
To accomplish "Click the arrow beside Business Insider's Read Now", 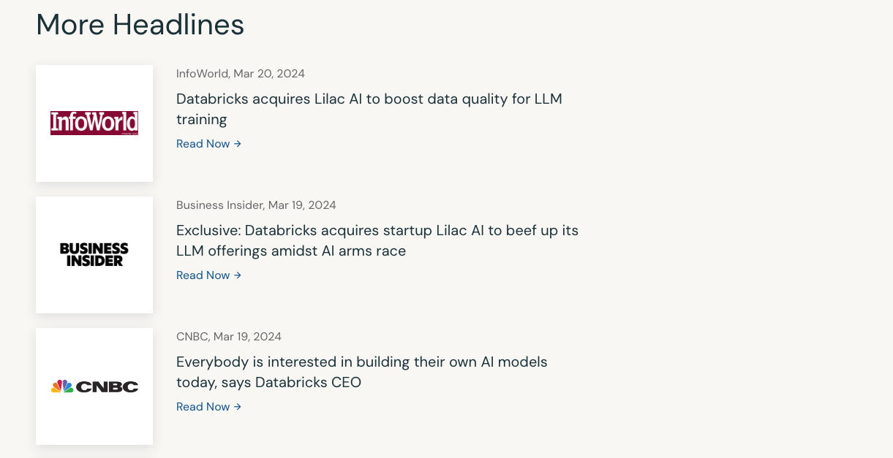I will tap(238, 275).
